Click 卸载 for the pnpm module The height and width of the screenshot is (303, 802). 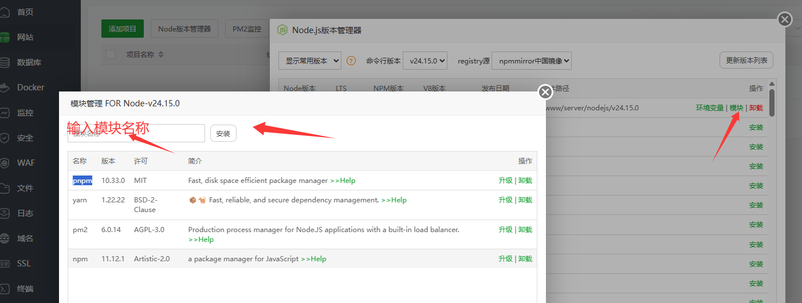[525, 181]
